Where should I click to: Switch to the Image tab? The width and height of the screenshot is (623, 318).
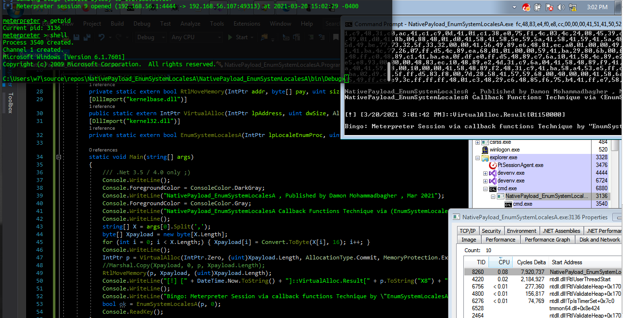coord(469,240)
